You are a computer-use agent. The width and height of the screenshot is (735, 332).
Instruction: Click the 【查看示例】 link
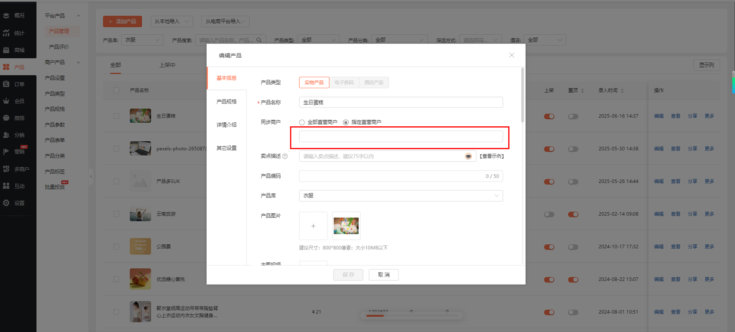491,156
